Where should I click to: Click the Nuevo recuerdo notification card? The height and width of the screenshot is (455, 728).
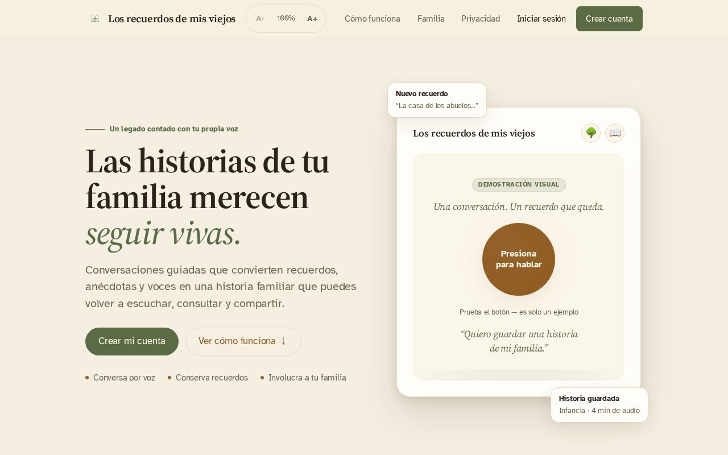pyautogui.click(x=437, y=100)
